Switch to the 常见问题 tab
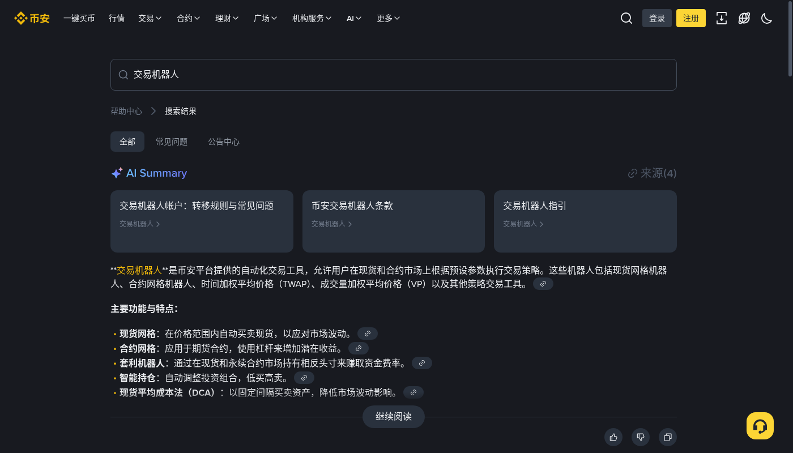The height and width of the screenshot is (453, 793). pos(172,142)
